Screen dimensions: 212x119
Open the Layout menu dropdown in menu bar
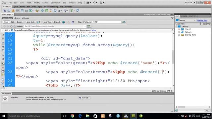88,3
